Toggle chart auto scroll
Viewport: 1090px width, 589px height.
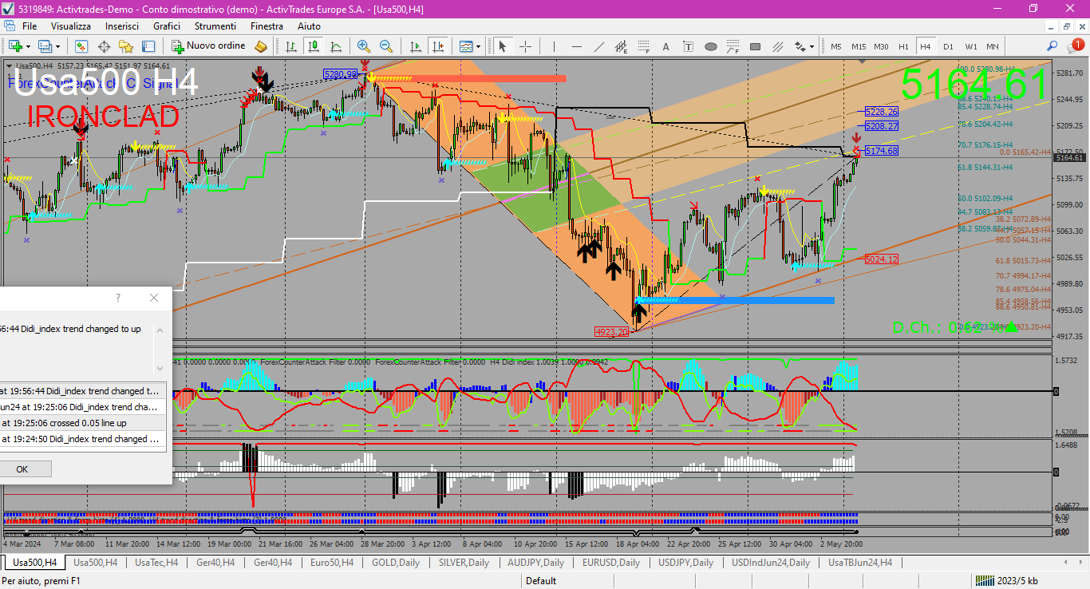[x=415, y=46]
